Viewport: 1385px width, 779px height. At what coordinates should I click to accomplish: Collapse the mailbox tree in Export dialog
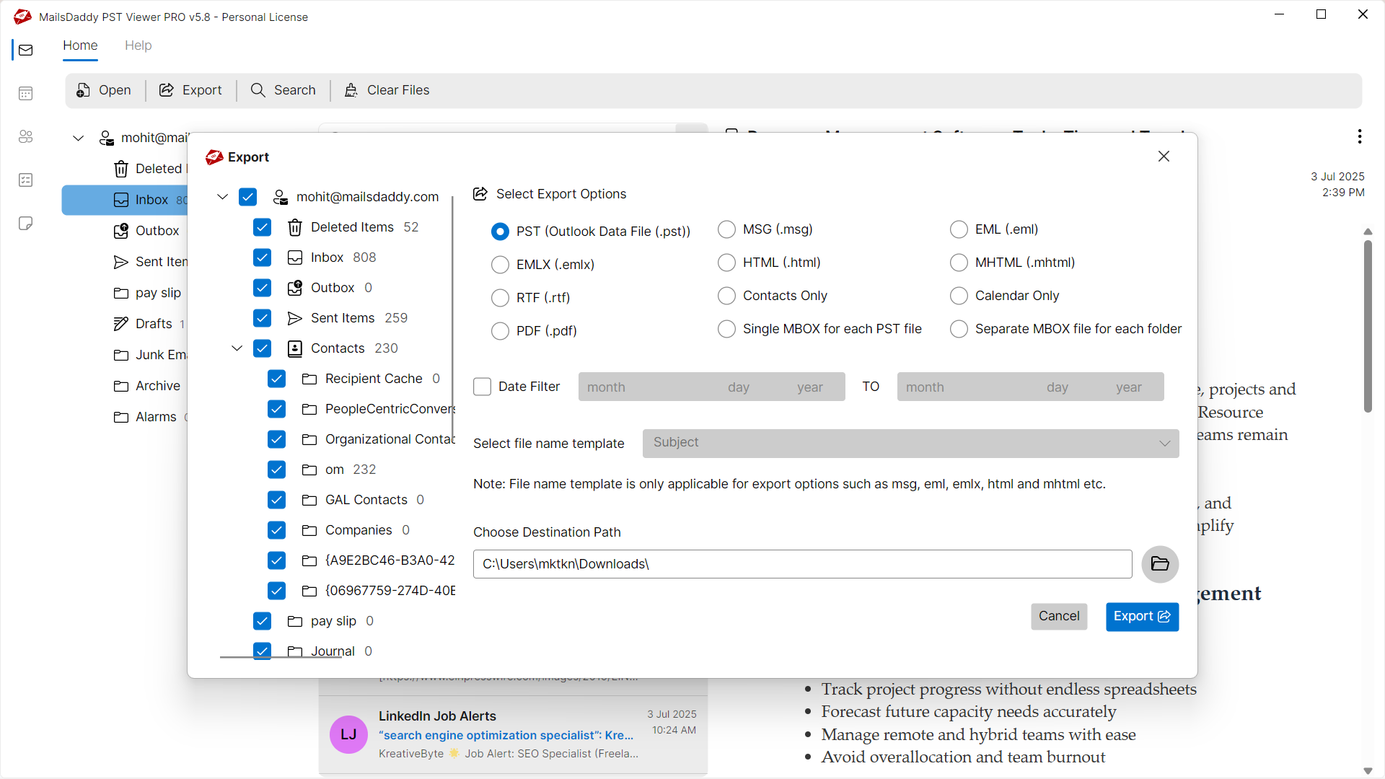[222, 197]
